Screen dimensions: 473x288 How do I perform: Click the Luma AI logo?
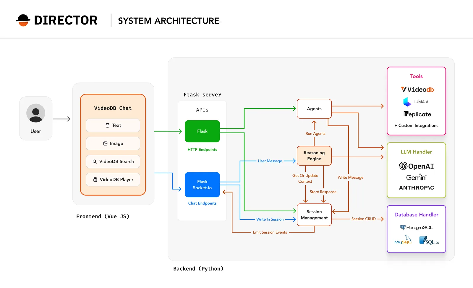pos(416,102)
